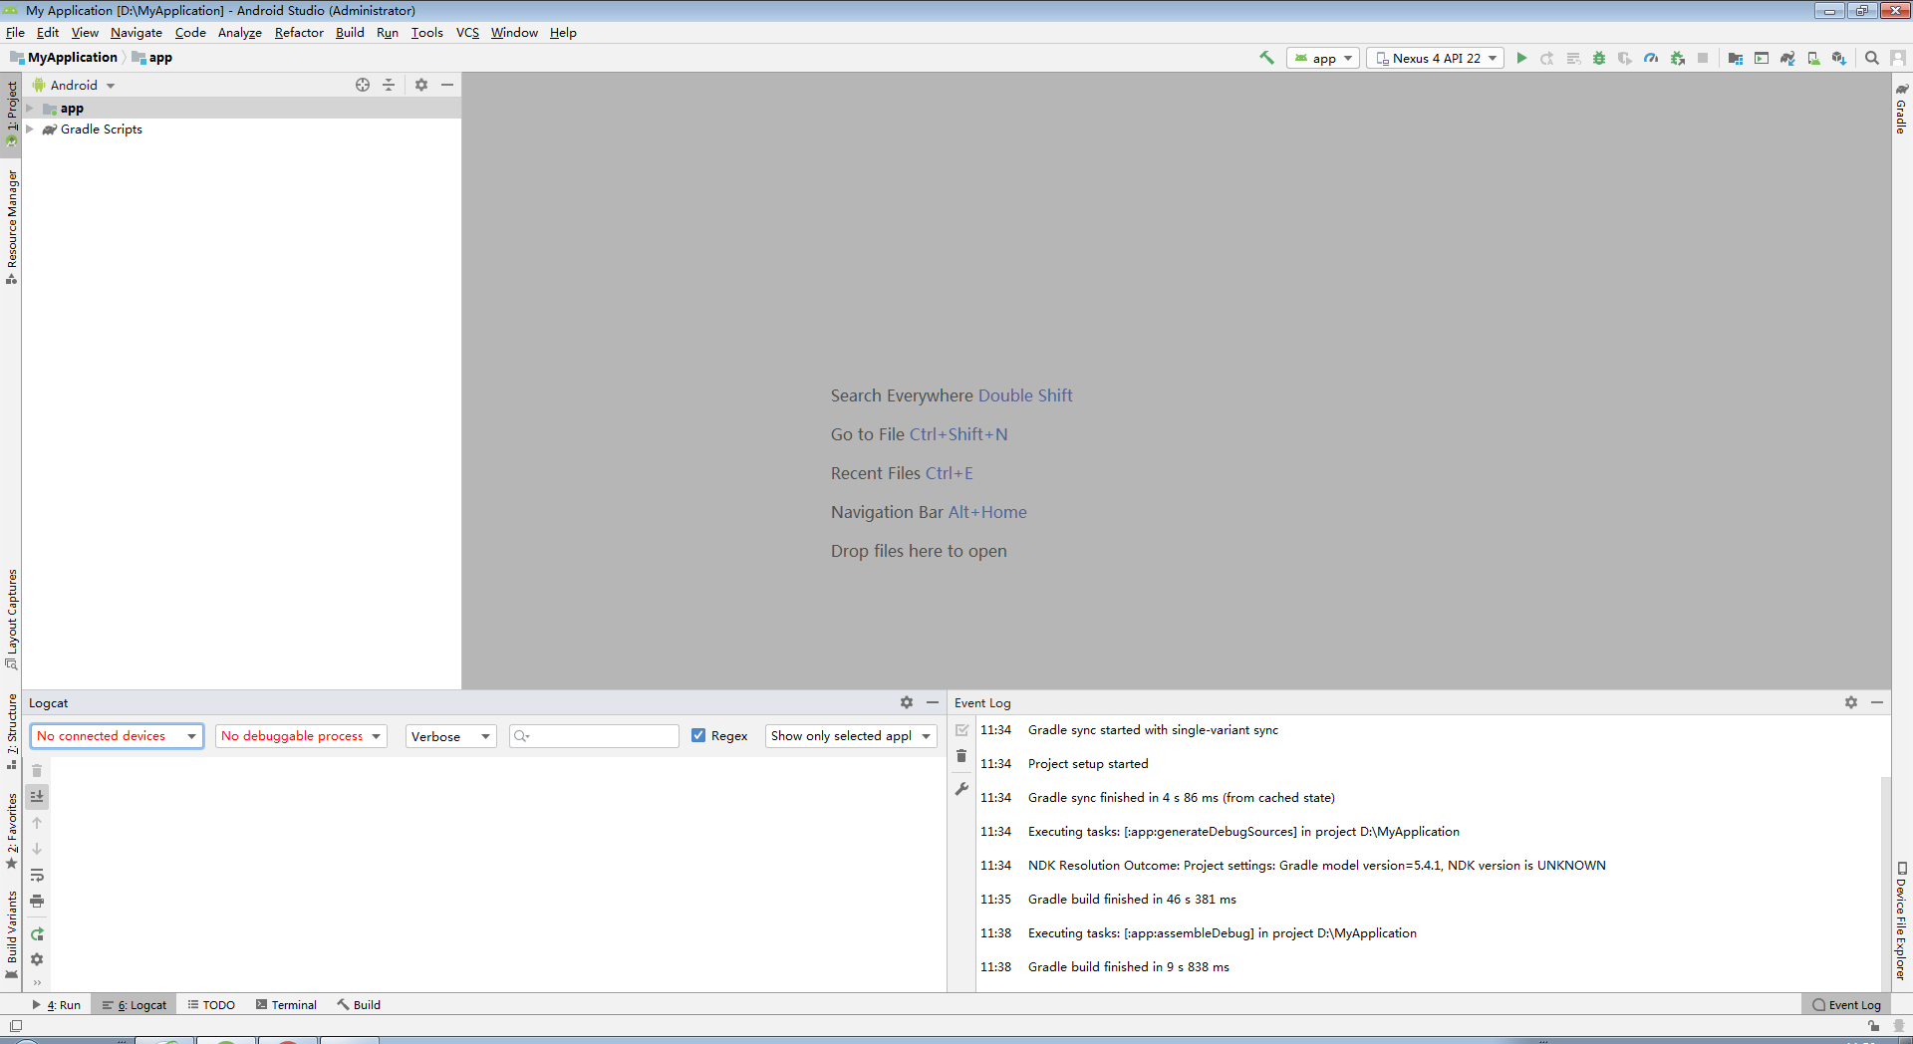Screen dimensions: 1913x1044
Task: Open the Profile app speedometer icon
Action: tap(1651, 58)
